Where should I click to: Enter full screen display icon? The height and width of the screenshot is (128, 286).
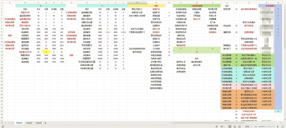pyautogui.click(x=282, y=126)
